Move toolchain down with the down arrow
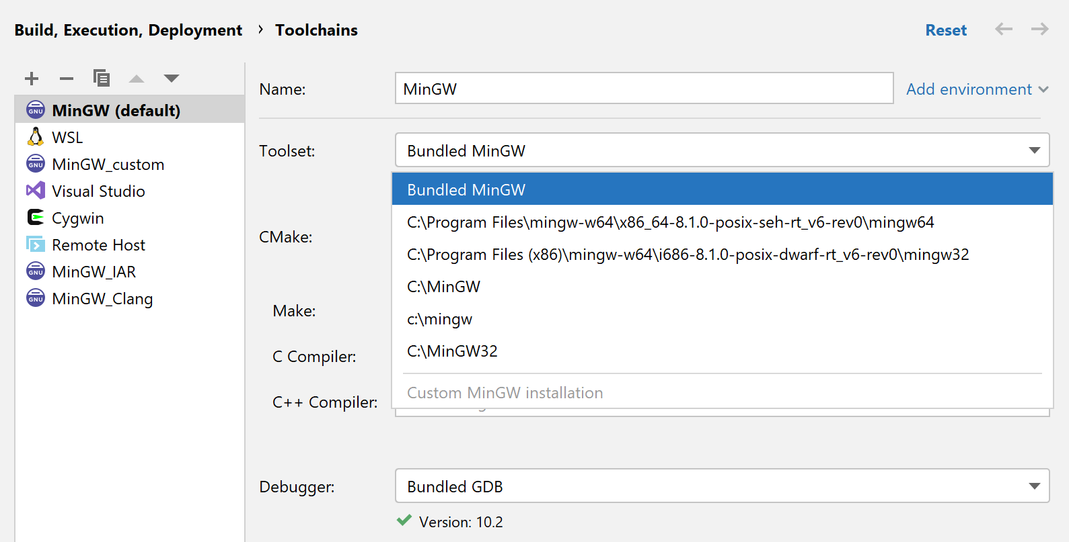 tap(172, 79)
